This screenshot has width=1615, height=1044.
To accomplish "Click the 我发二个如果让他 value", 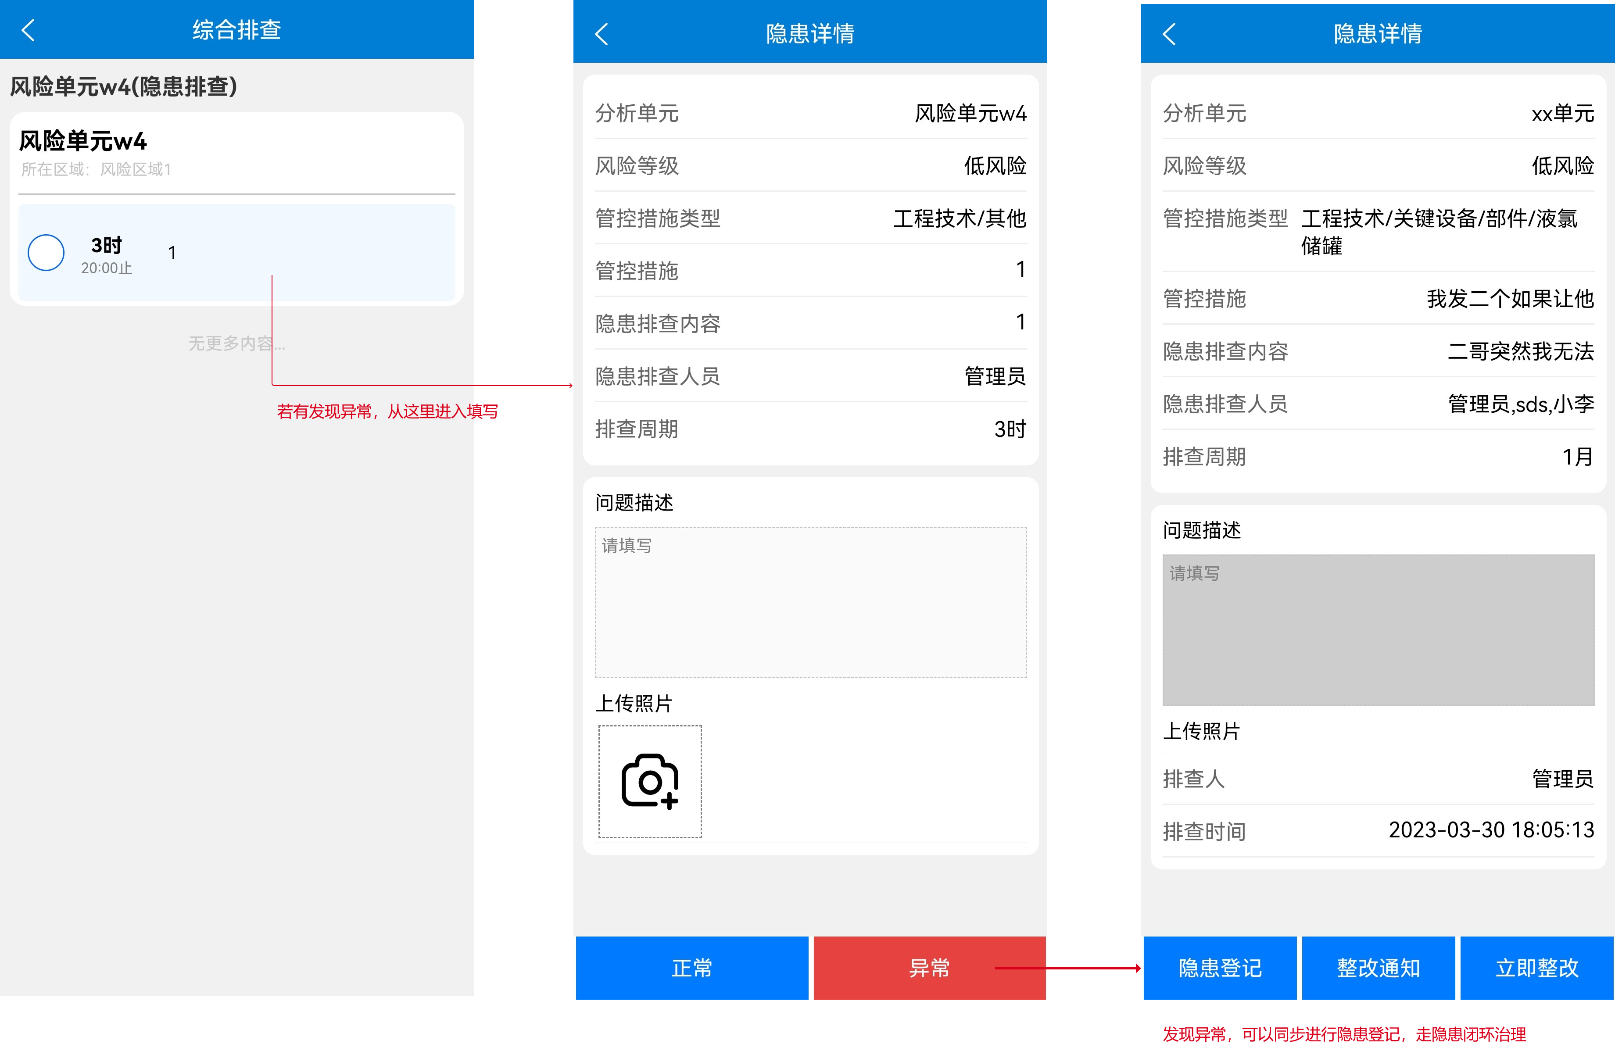I will pos(1510,299).
